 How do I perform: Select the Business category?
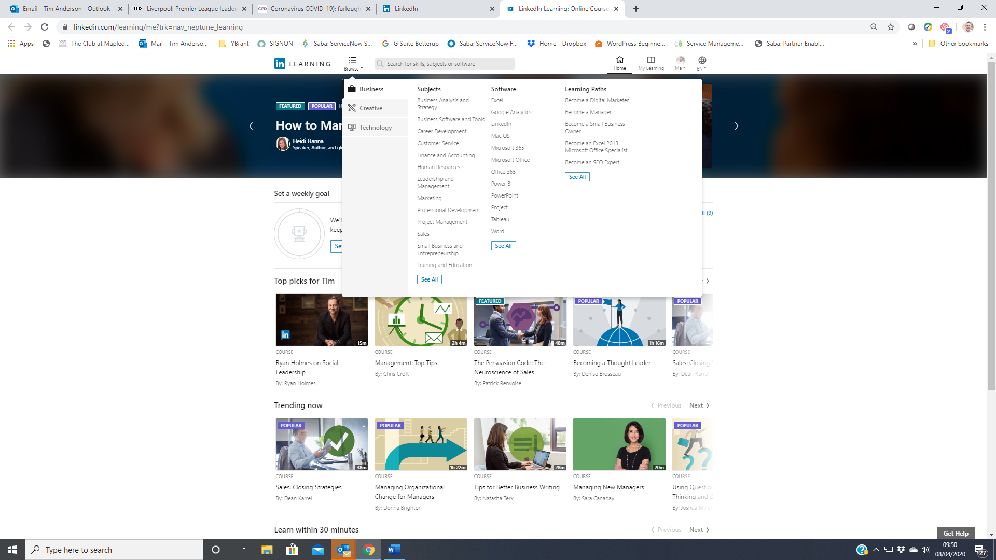376,89
